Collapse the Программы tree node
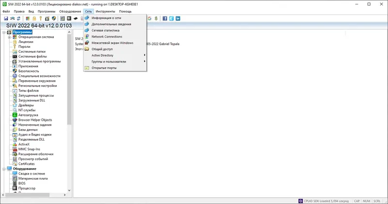388x204 pixels. (4, 32)
